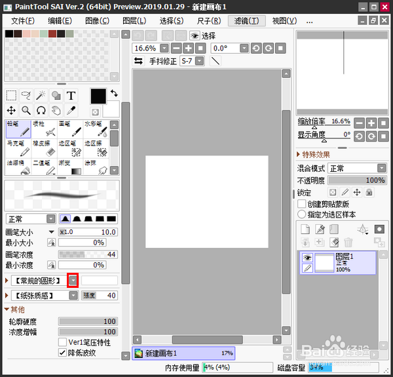Flip canvas view horizontally
393x377 pixels.
point(138,61)
